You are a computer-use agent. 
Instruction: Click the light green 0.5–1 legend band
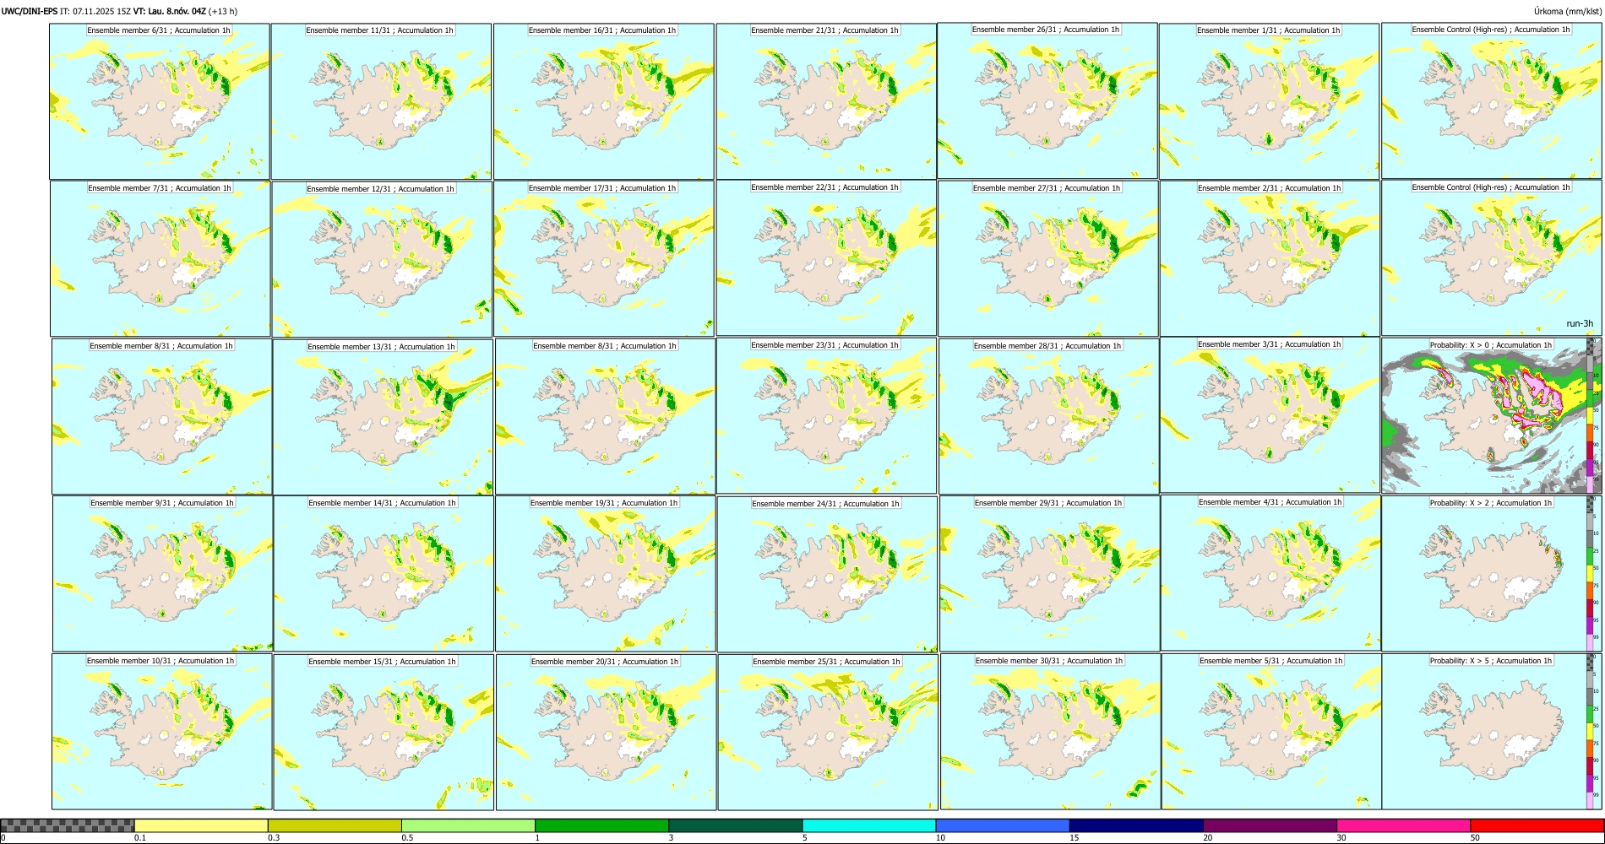(468, 825)
